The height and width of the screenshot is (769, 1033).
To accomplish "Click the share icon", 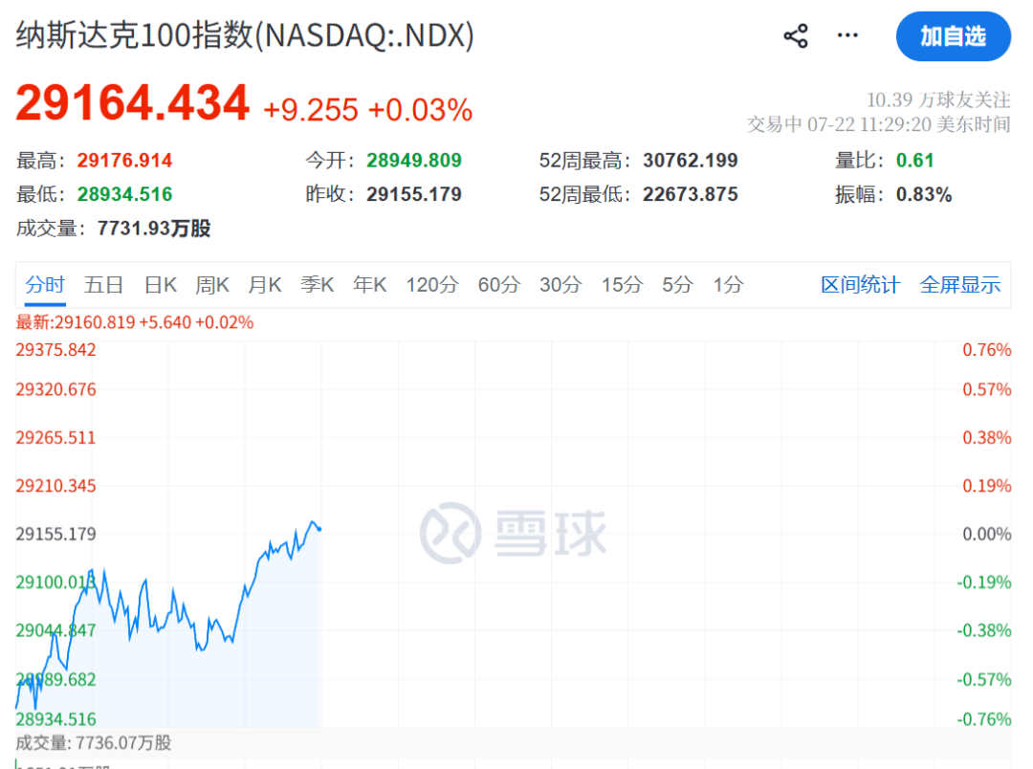I will (x=795, y=36).
